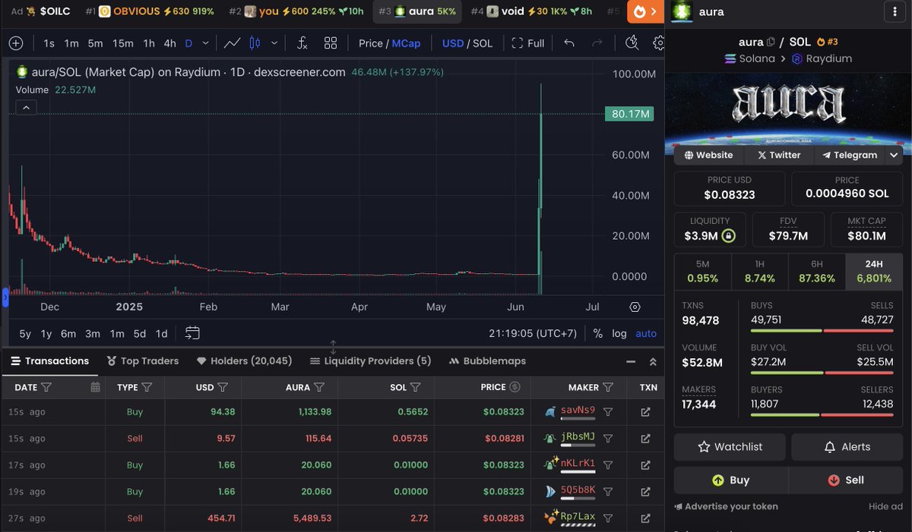This screenshot has width=912, height=532.
Task: Click the green Buy button
Action: pos(730,480)
